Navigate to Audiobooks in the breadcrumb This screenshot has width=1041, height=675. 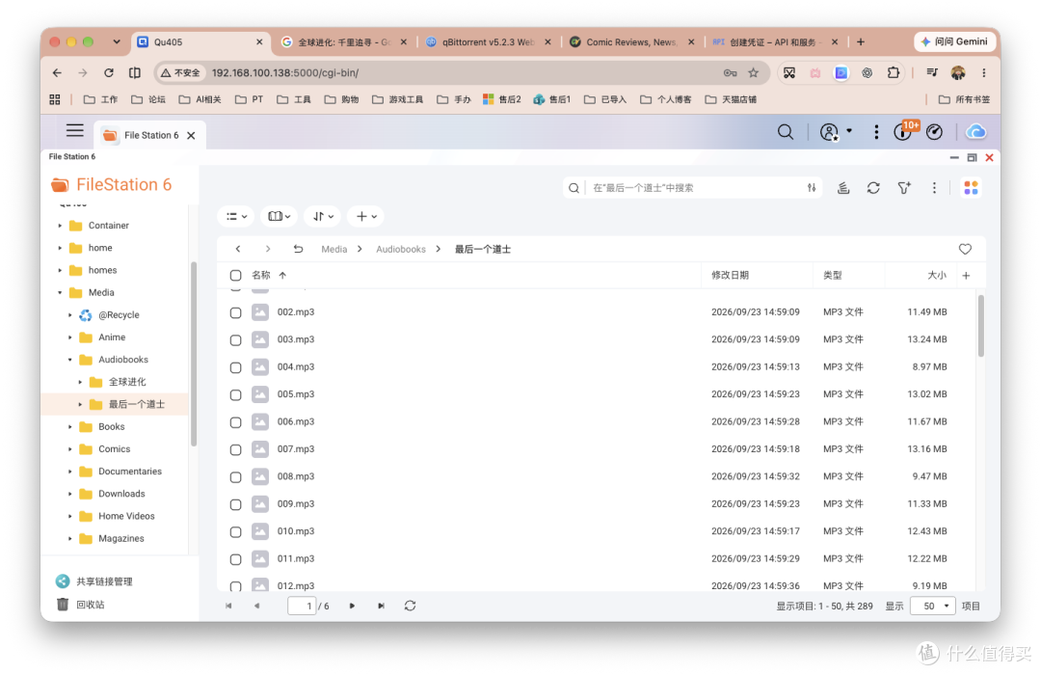(401, 249)
